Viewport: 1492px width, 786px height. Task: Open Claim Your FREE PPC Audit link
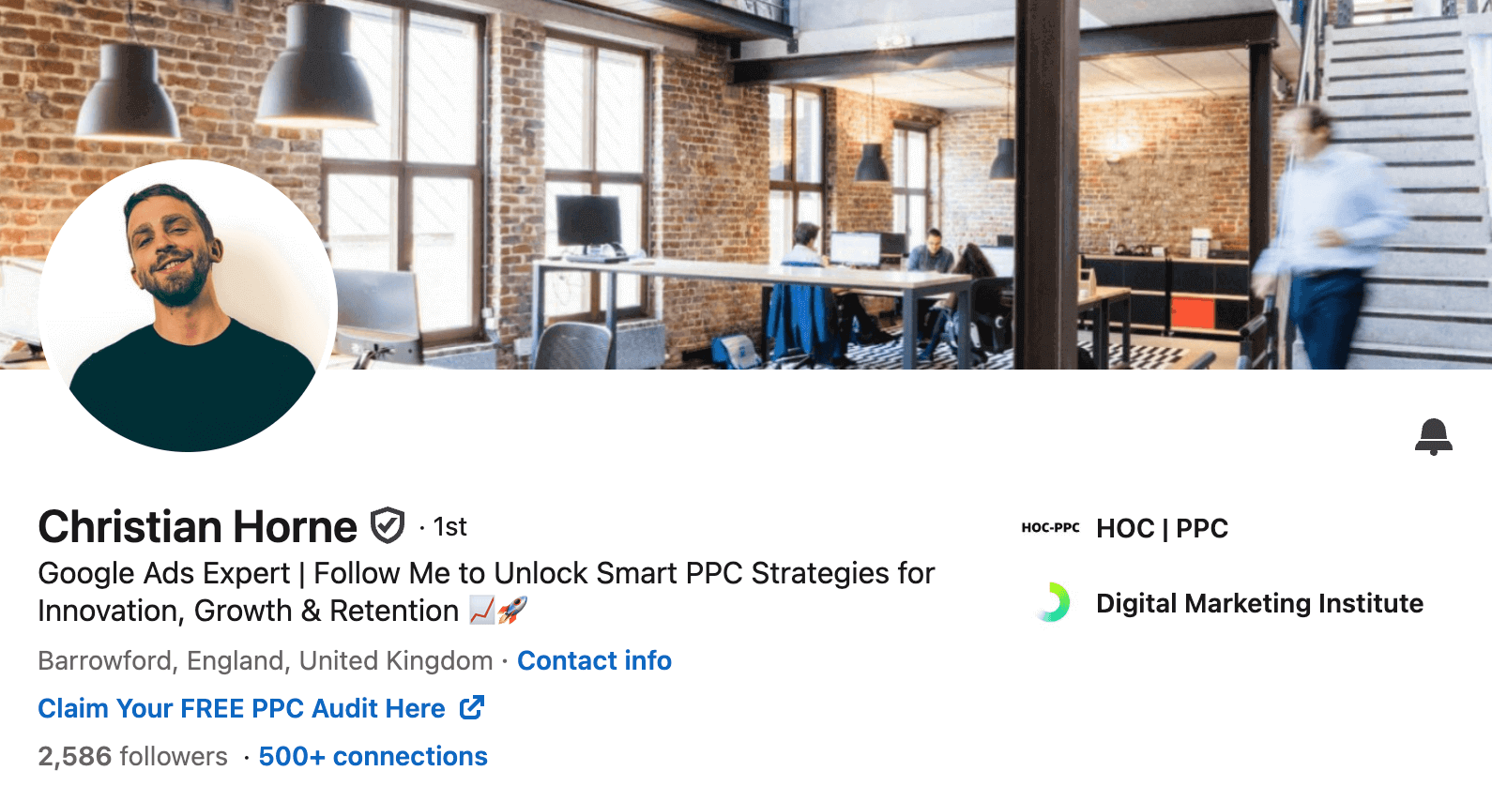(241, 708)
